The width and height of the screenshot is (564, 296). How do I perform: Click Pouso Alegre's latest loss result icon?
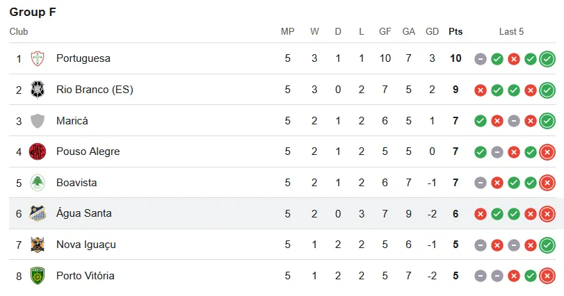pos(547,152)
